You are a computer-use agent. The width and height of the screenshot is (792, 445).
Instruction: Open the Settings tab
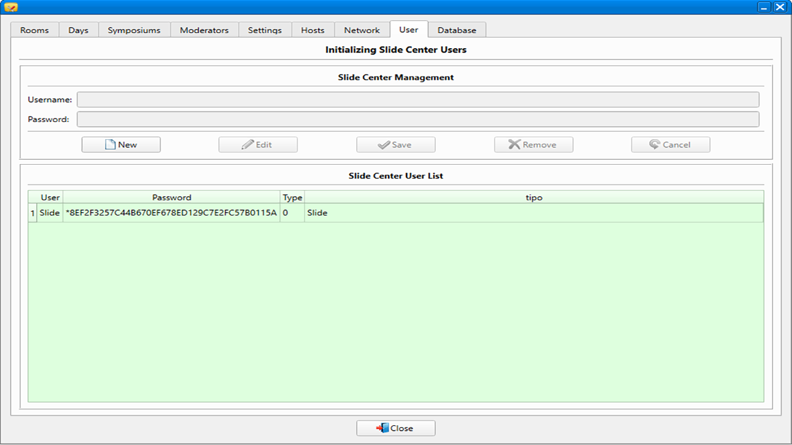coord(265,30)
